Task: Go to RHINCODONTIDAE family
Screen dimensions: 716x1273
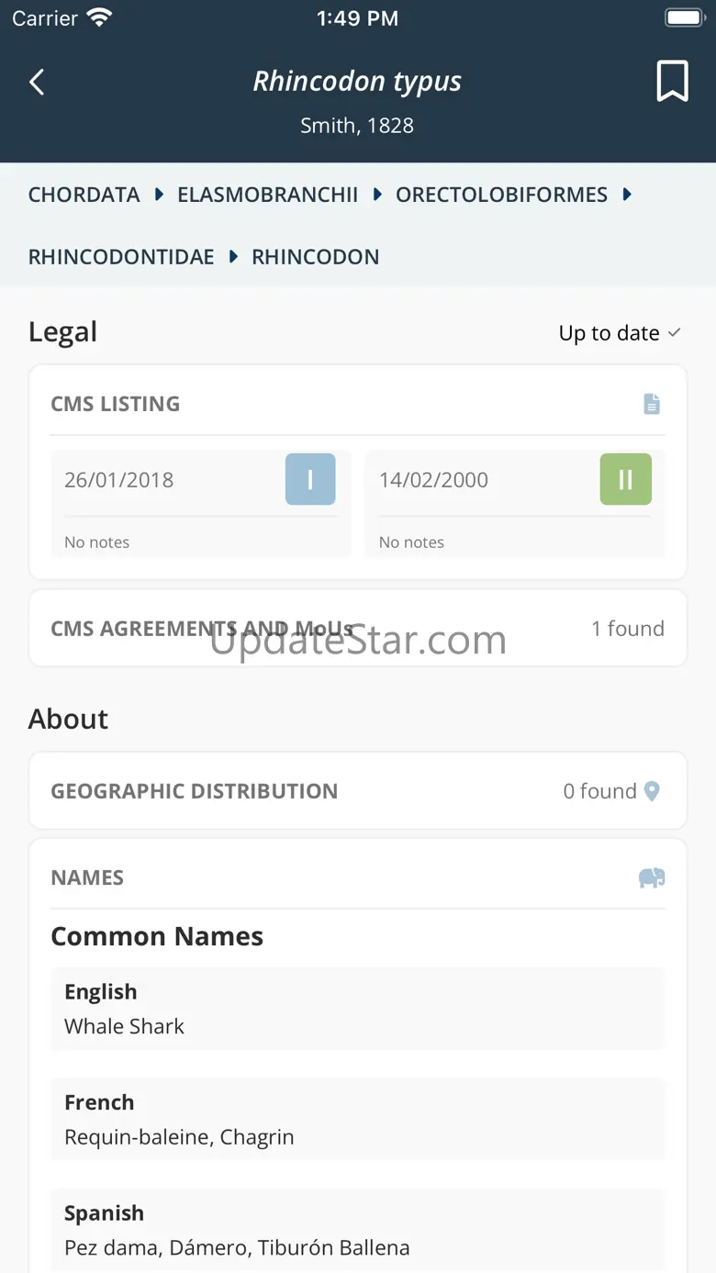Action: (x=121, y=257)
